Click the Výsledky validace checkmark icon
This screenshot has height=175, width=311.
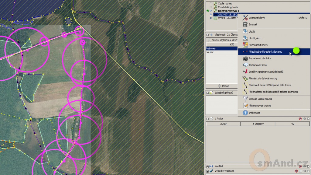211,171
